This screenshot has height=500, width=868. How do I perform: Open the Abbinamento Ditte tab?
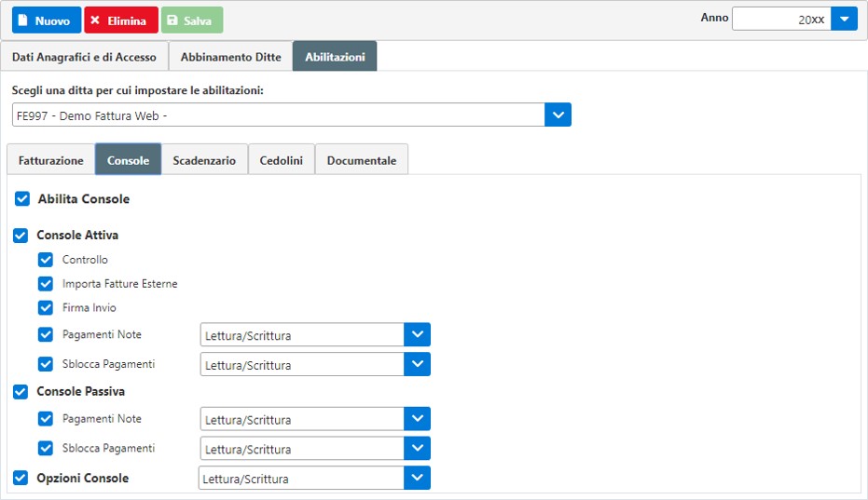231,57
